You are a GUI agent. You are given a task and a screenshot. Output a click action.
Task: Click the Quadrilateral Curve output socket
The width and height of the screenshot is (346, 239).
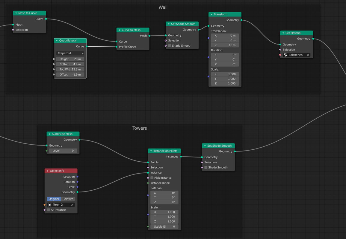(x=87, y=46)
